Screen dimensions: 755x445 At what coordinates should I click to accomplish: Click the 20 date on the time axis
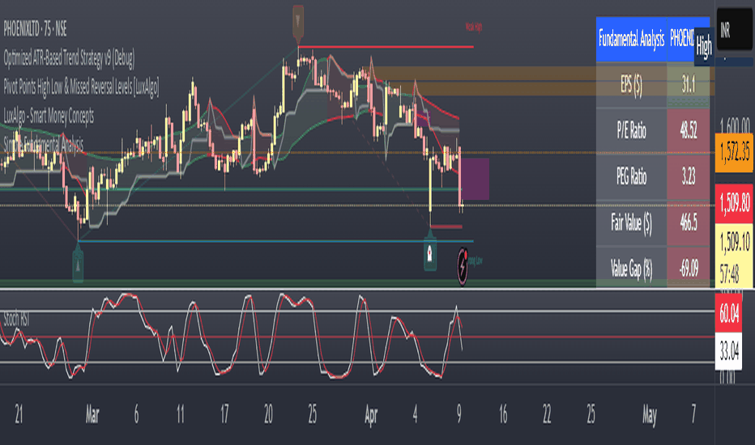pyautogui.click(x=268, y=414)
